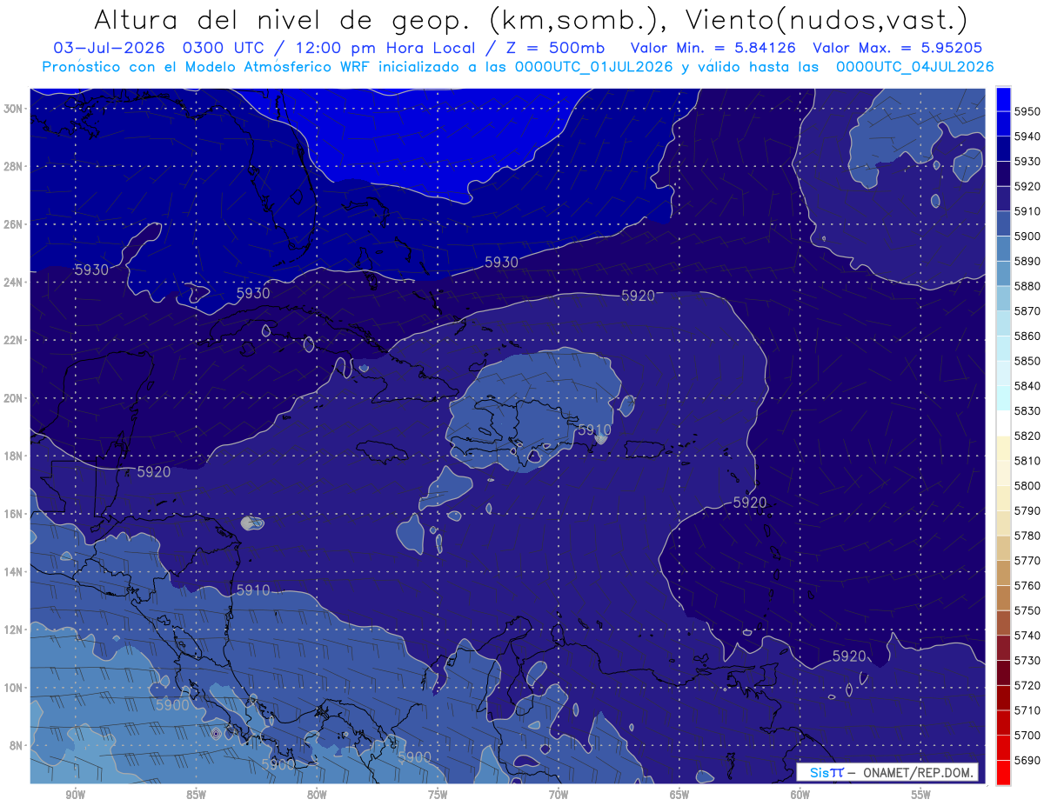Click the '5720' color bar label
This screenshot has height=806, width=1044.
pos(1027,685)
